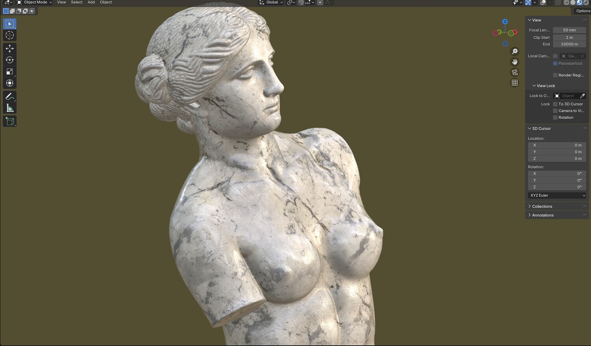Open Global transform orientation dropdown
The height and width of the screenshot is (346, 591).
tap(271, 2)
